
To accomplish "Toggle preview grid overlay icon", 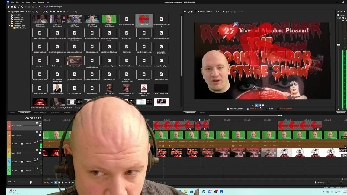I will coord(226,12).
